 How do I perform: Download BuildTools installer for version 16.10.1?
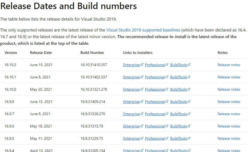pyautogui.click(x=178, y=77)
